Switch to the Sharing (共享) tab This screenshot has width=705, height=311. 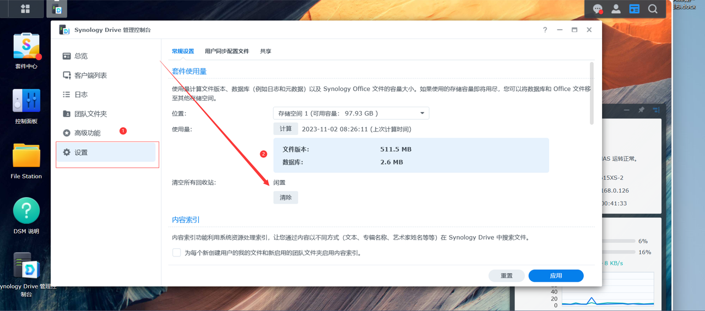(265, 51)
